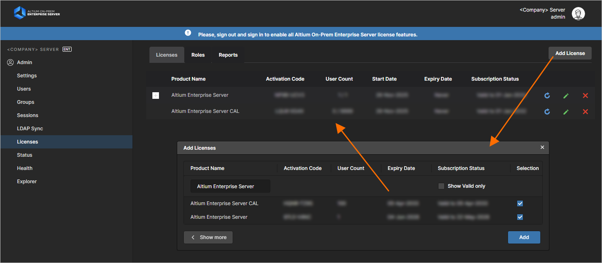Delete the Altium Enterprise Server CAL license
Image resolution: width=602 pixels, height=263 pixels.
pyautogui.click(x=585, y=112)
